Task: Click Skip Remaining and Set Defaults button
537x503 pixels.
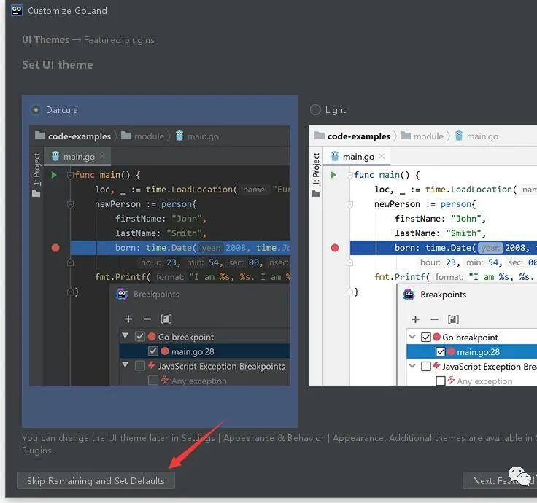Action: (96, 480)
